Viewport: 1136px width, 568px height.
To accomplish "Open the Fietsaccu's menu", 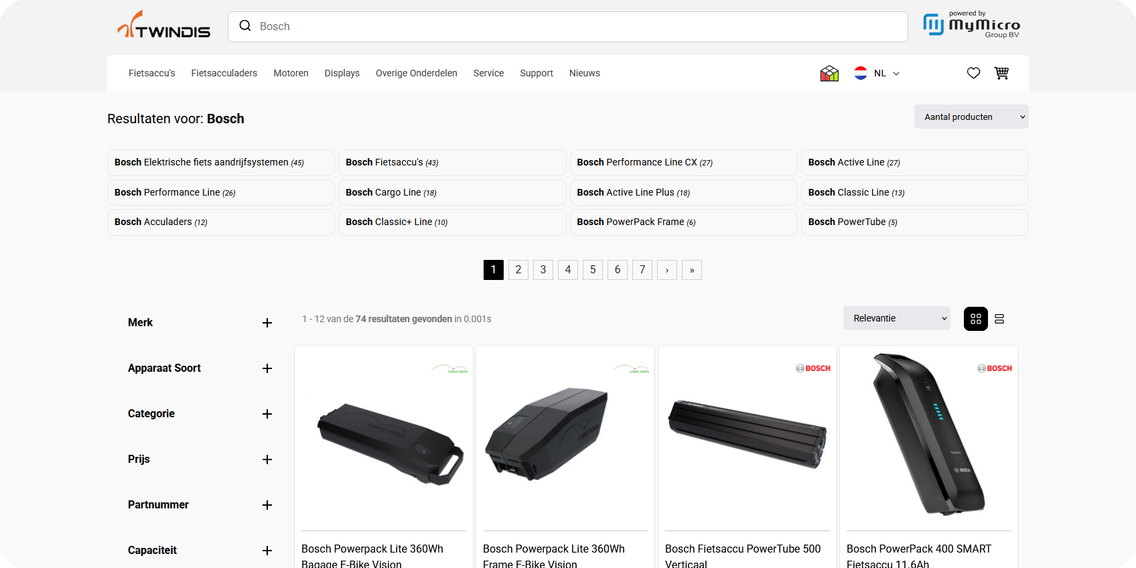I will (152, 73).
